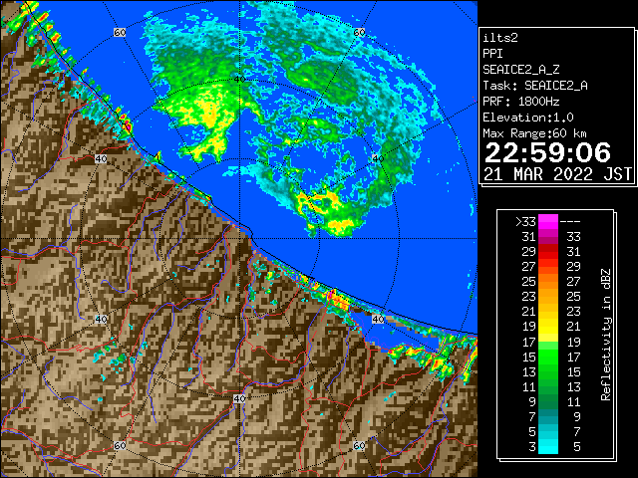Click the 60 range ring label in northwest
This screenshot has height=478, width=638.
click(120, 33)
